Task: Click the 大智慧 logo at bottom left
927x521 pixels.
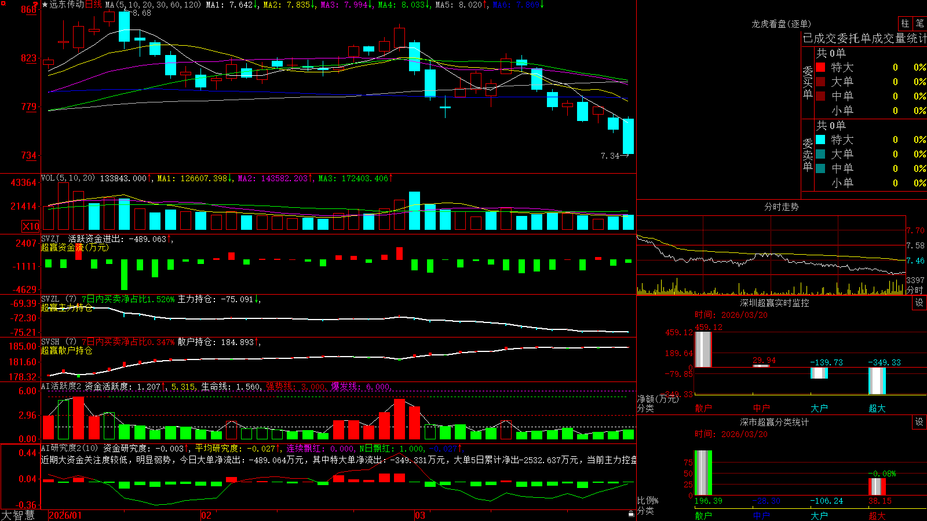Action: [18, 515]
